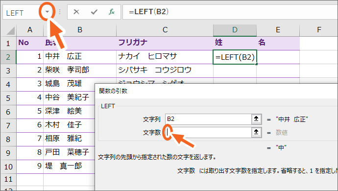Click cell containing 深津 絵美
The height and width of the screenshot is (191, 338).
tap(69, 112)
